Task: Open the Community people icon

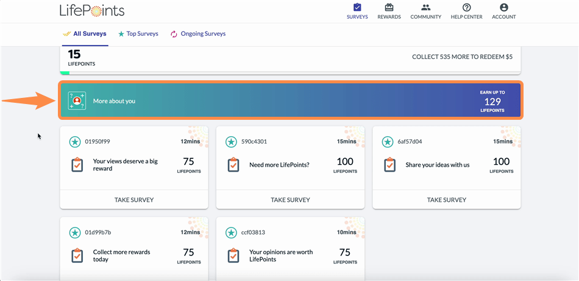Action: [426, 7]
